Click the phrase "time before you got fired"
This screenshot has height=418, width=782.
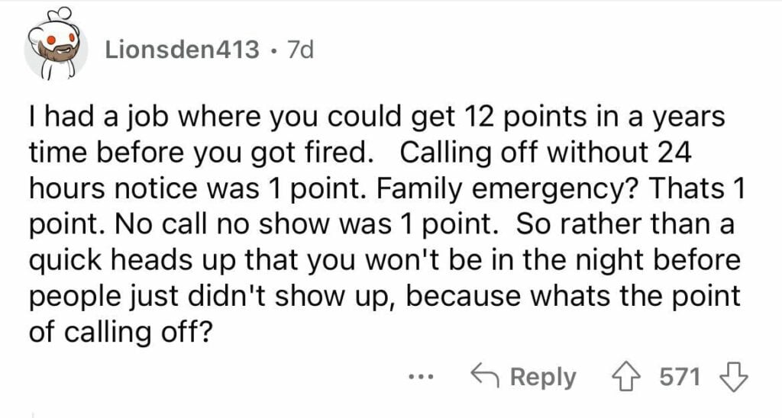[198, 153]
